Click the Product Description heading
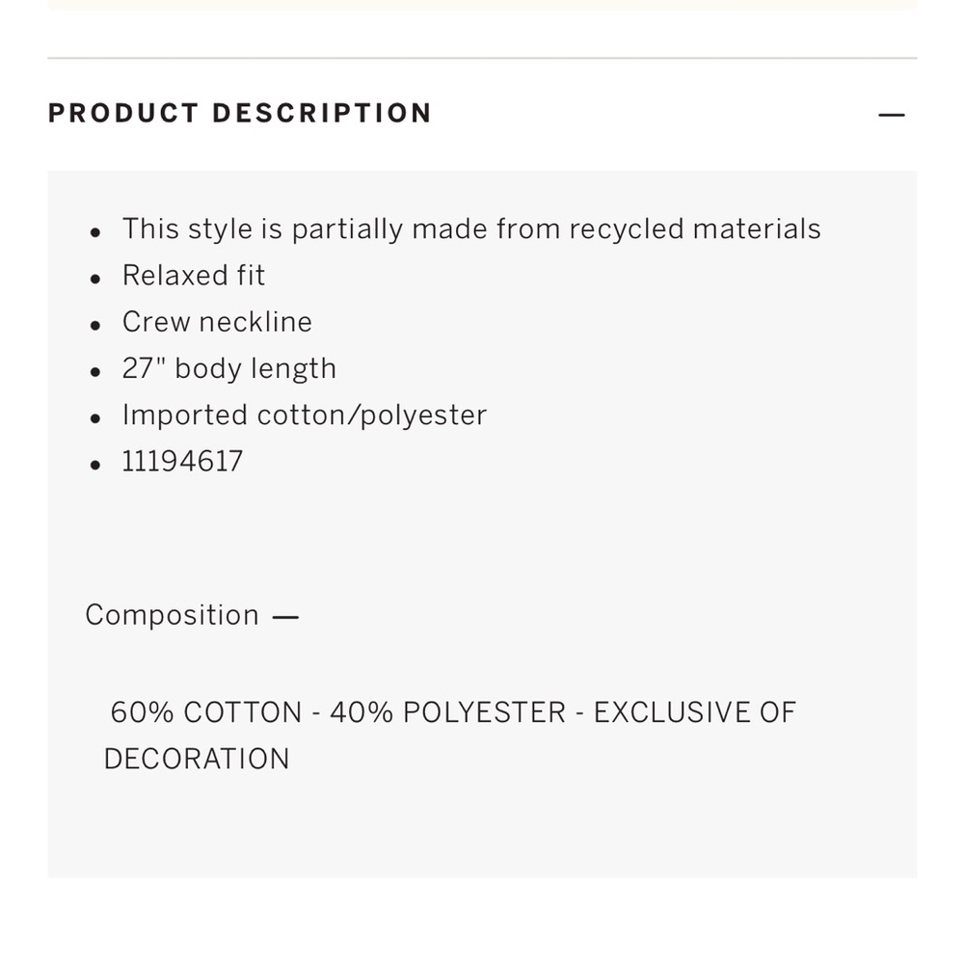The height and width of the screenshot is (964, 964). 240,113
